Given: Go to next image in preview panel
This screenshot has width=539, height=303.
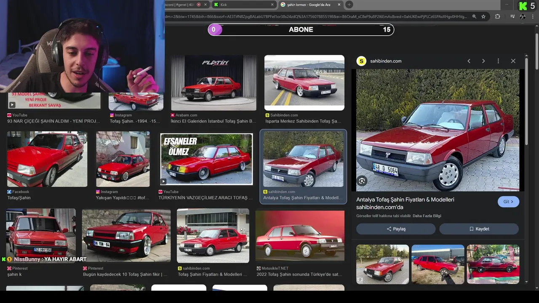Looking at the screenshot, I should point(483,61).
